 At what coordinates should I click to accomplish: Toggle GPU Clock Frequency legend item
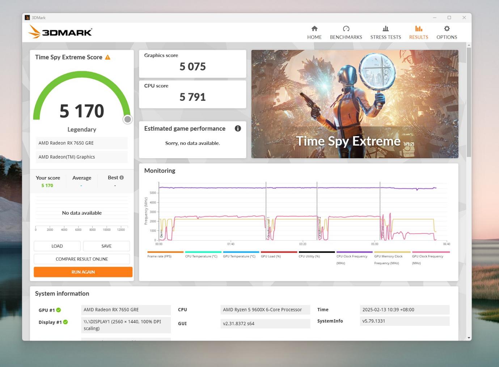pyautogui.click(x=430, y=258)
